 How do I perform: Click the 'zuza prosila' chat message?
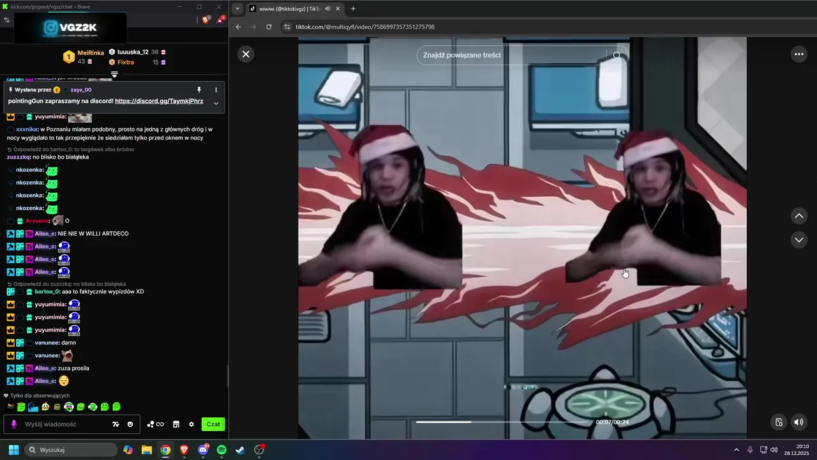pyautogui.click(x=73, y=368)
